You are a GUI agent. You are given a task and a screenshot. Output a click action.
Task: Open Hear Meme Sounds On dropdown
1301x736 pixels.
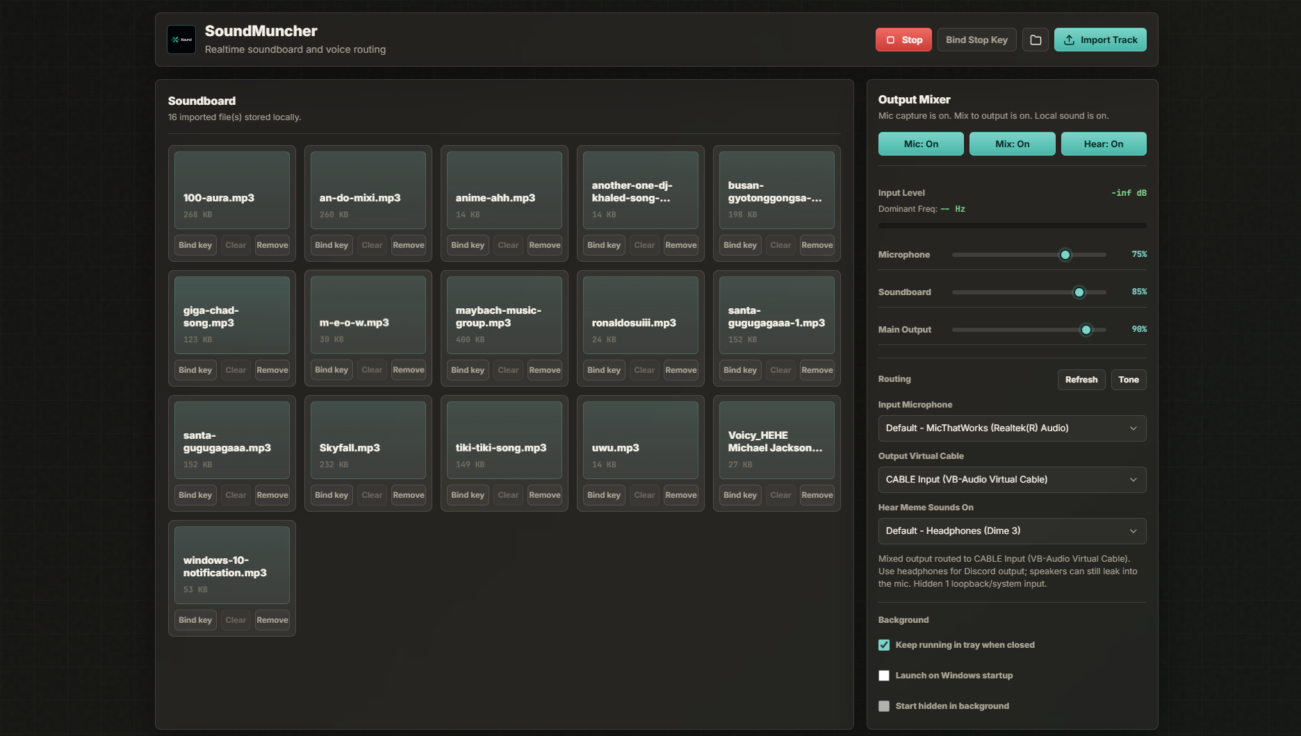click(1012, 531)
